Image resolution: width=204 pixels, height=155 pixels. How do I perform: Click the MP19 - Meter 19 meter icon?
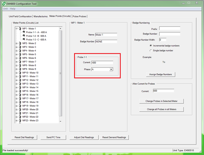(20, 106)
